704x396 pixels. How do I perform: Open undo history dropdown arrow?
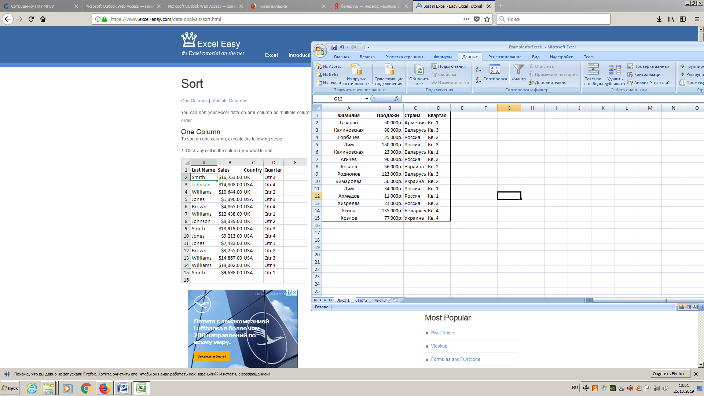pos(347,47)
